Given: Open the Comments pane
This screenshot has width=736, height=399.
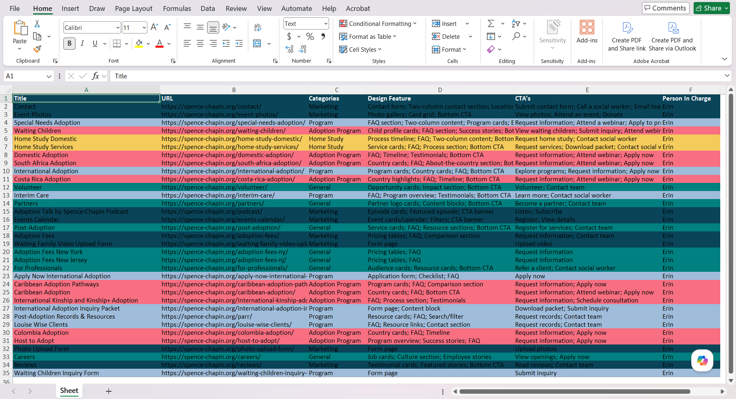Looking at the screenshot, I should coord(665,8).
